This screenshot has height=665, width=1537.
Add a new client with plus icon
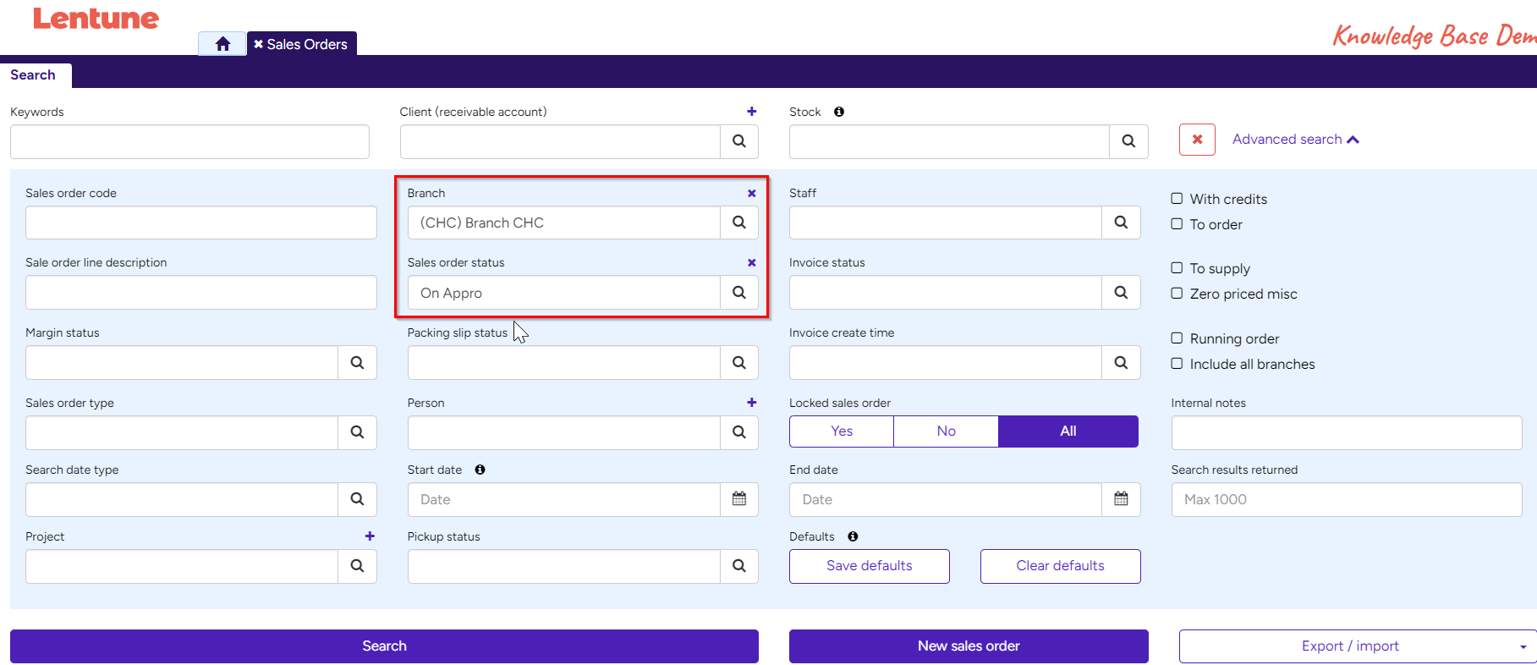click(x=751, y=111)
